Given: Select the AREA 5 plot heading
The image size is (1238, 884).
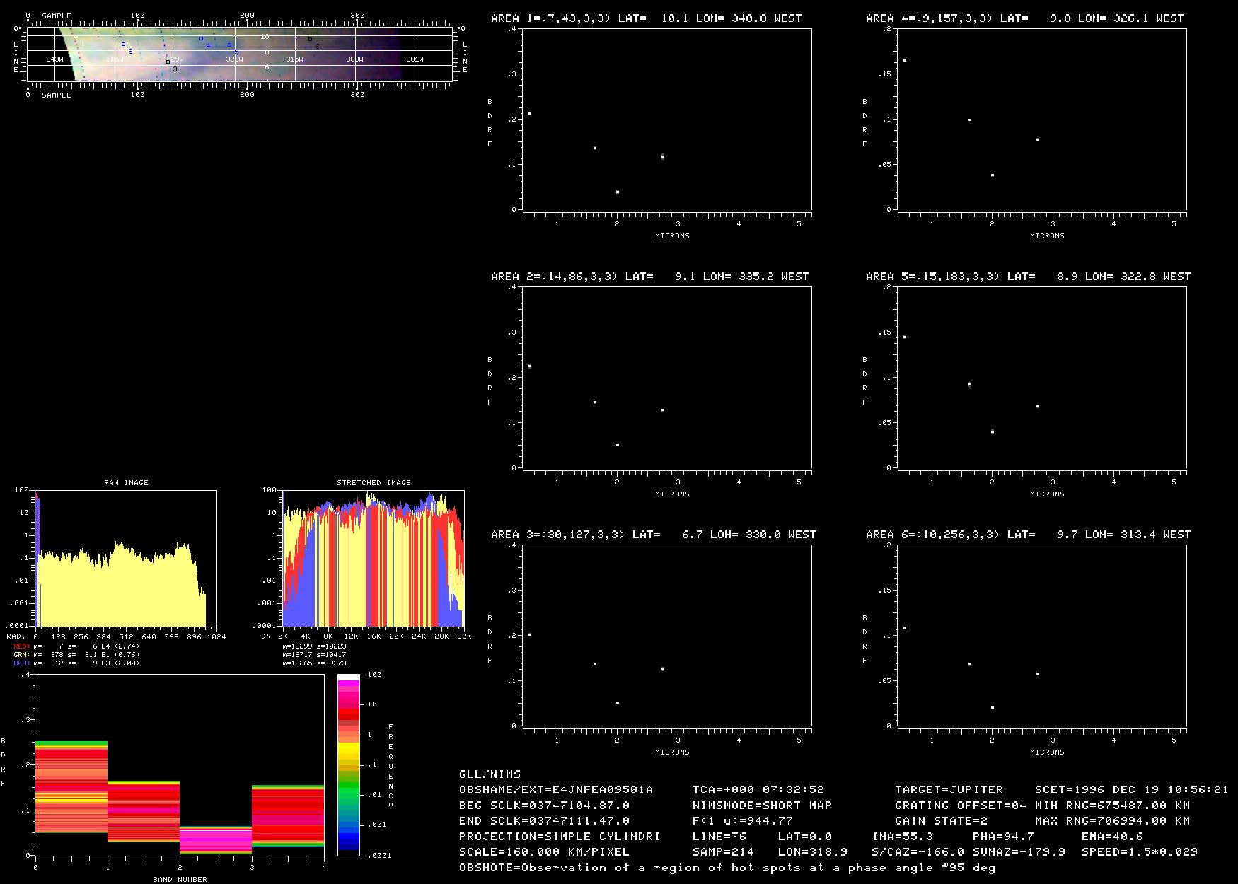Looking at the screenshot, I should [x=1028, y=277].
